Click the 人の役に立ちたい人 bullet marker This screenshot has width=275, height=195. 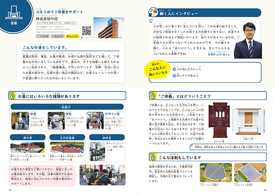174,68
